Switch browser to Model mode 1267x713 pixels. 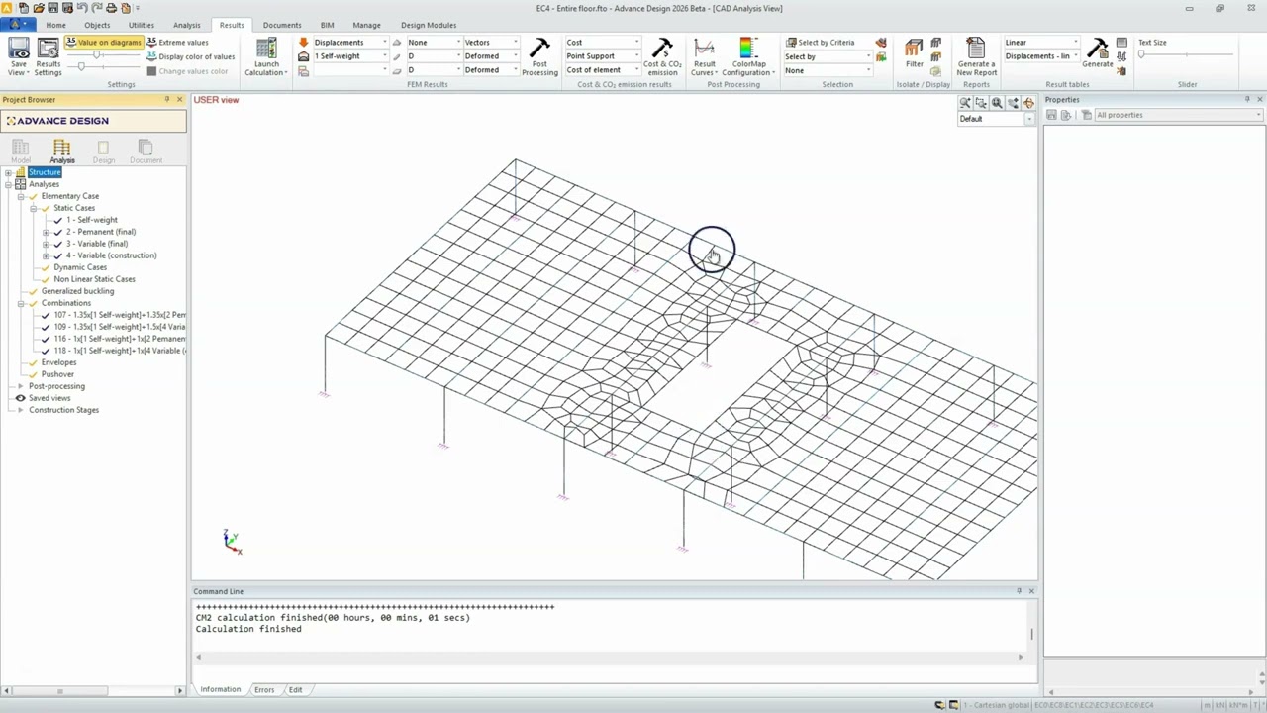[20, 151]
